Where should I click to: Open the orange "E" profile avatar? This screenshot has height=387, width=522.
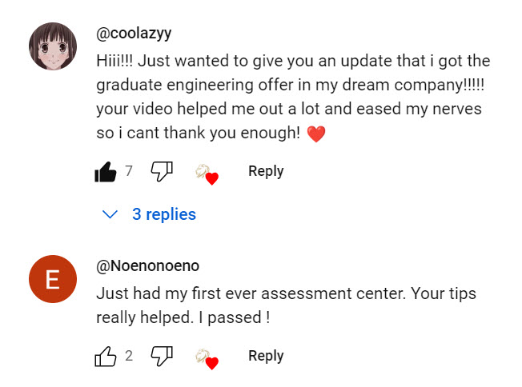click(53, 279)
